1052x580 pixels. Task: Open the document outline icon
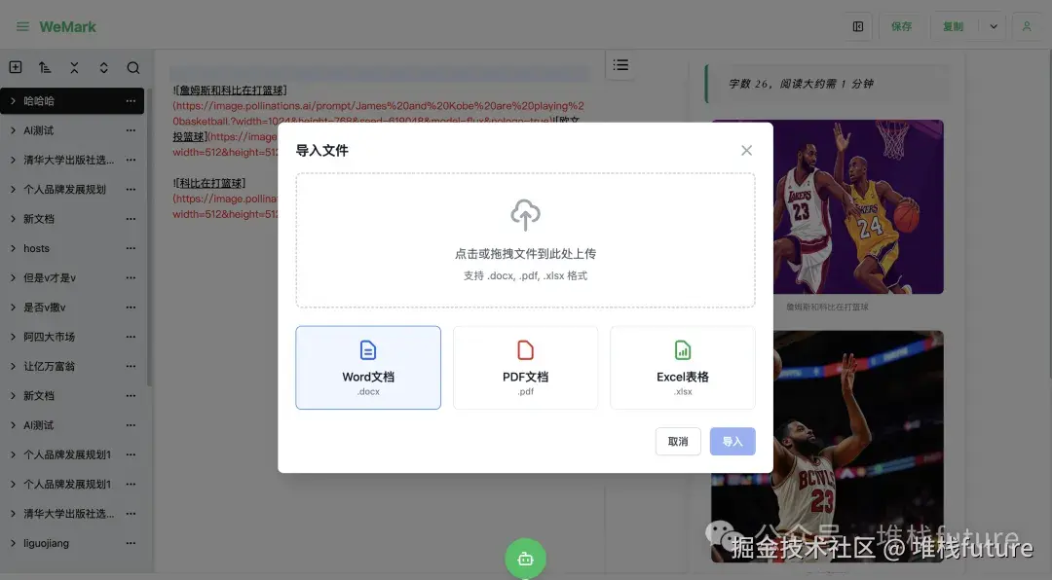(620, 64)
